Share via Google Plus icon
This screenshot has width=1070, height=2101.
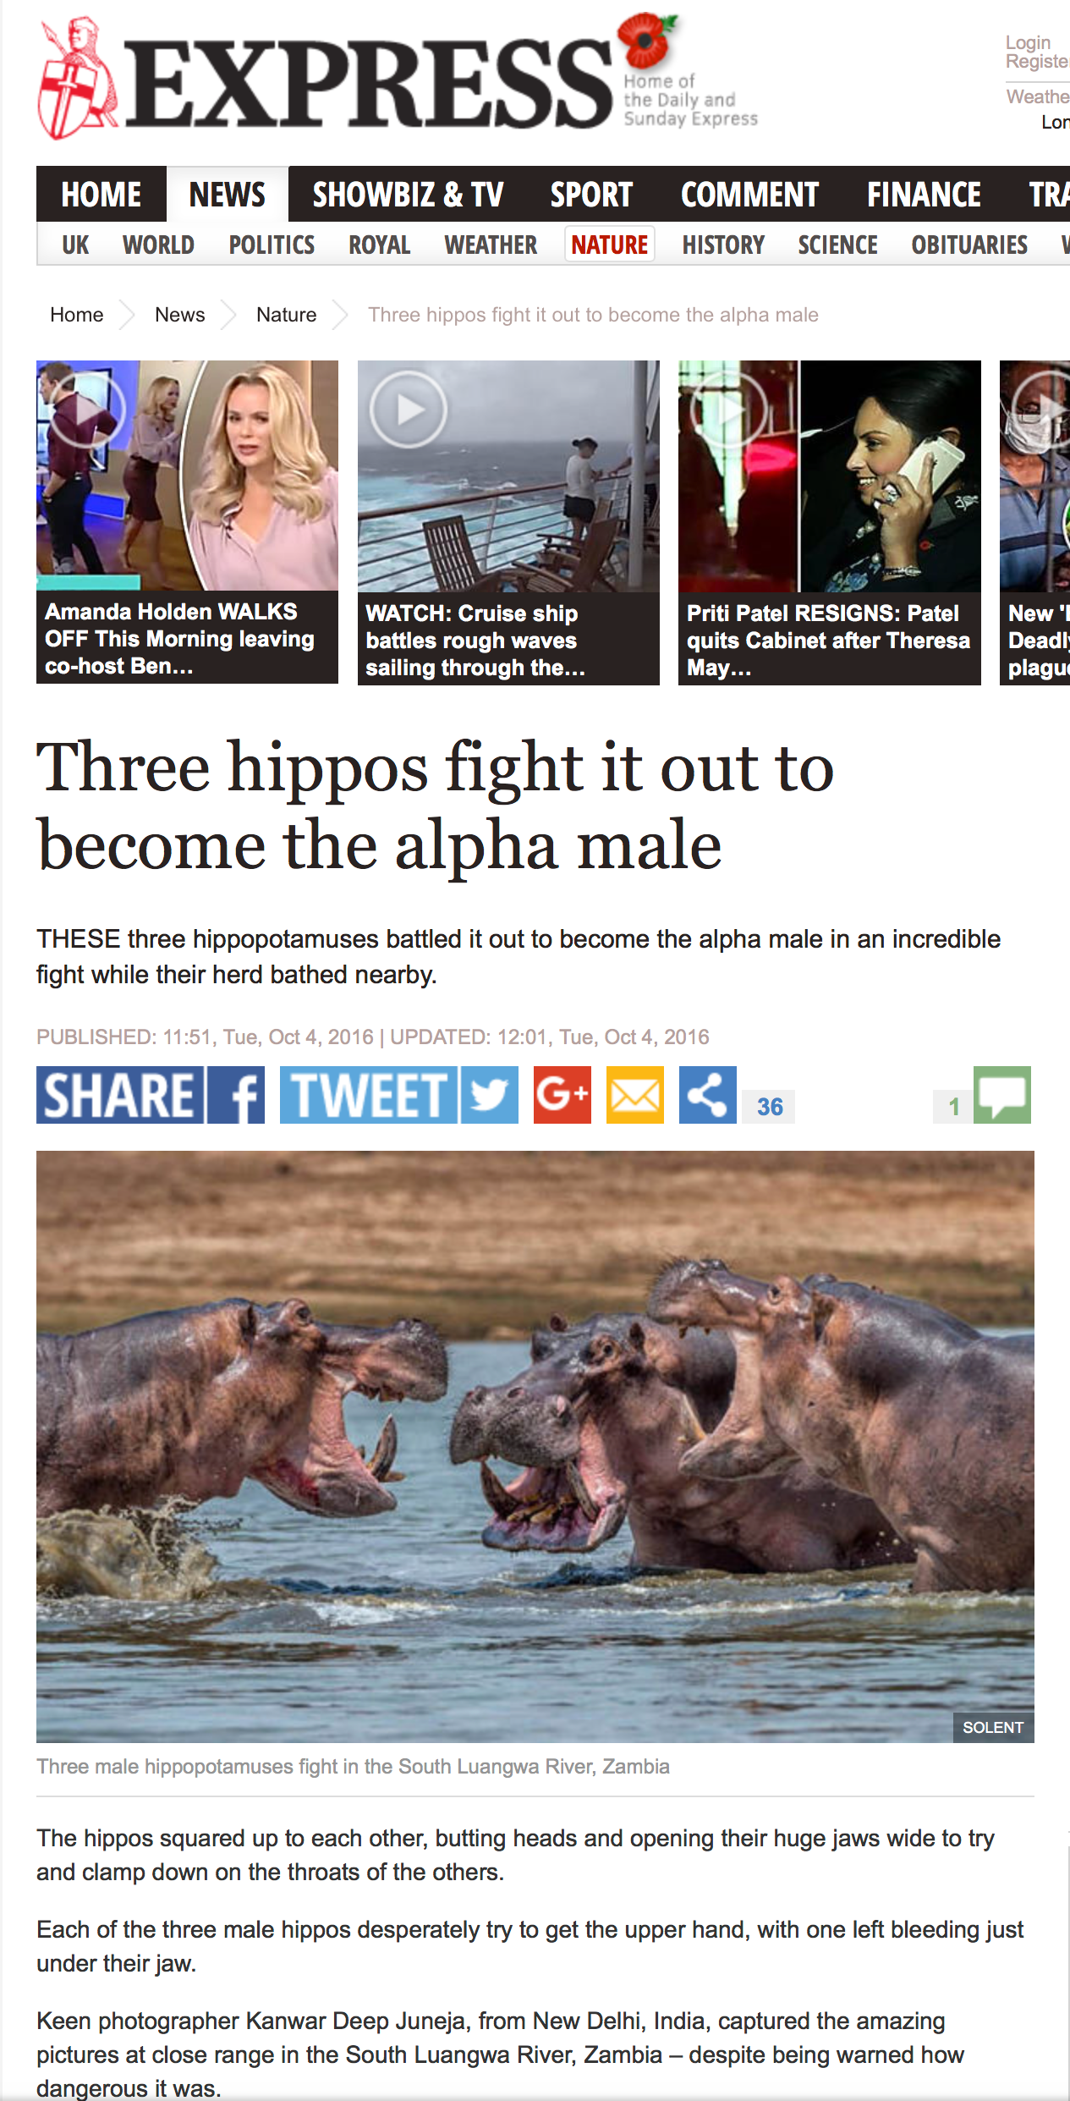(x=562, y=1095)
